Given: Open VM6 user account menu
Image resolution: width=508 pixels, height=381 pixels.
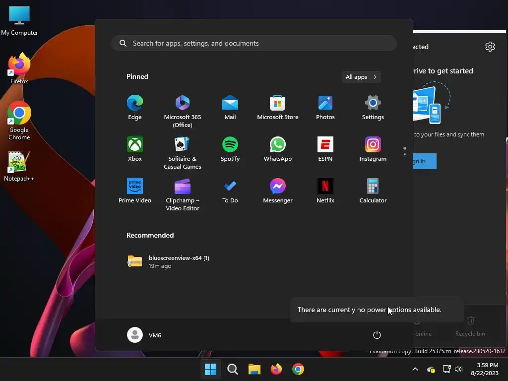Looking at the screenshot, I should (144, 335).
